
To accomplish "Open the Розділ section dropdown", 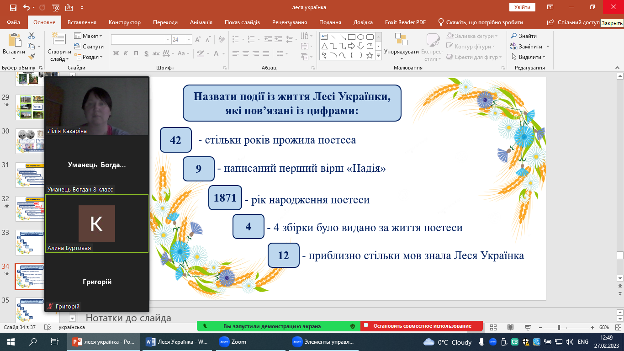I will (x=89, y=57).
